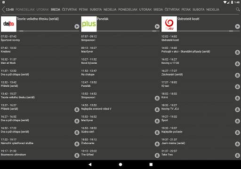The height and width of the screenshot is (169, 241).
Task: Select the 13:42 - 15:27 Teorie velkého třesku row
Action: coord(40,95)
